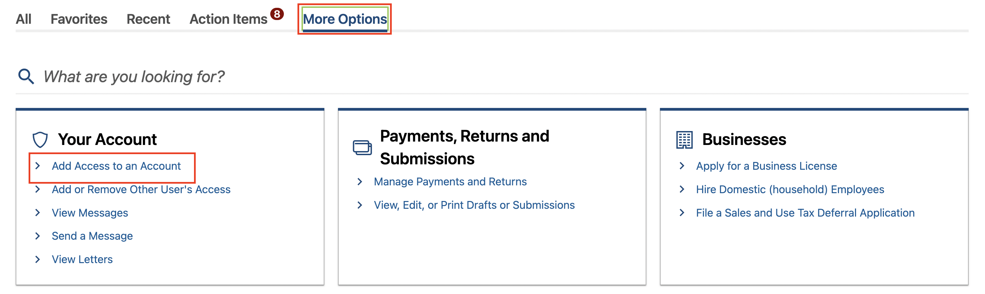Switch to the Favorites tab
Screen dimensions: 985x294
tap(79, 19)
